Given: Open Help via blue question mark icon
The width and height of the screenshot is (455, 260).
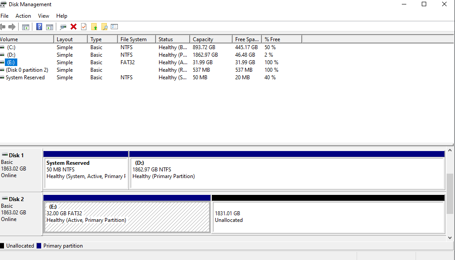Looking at the screenshot, I should (39, 27).
